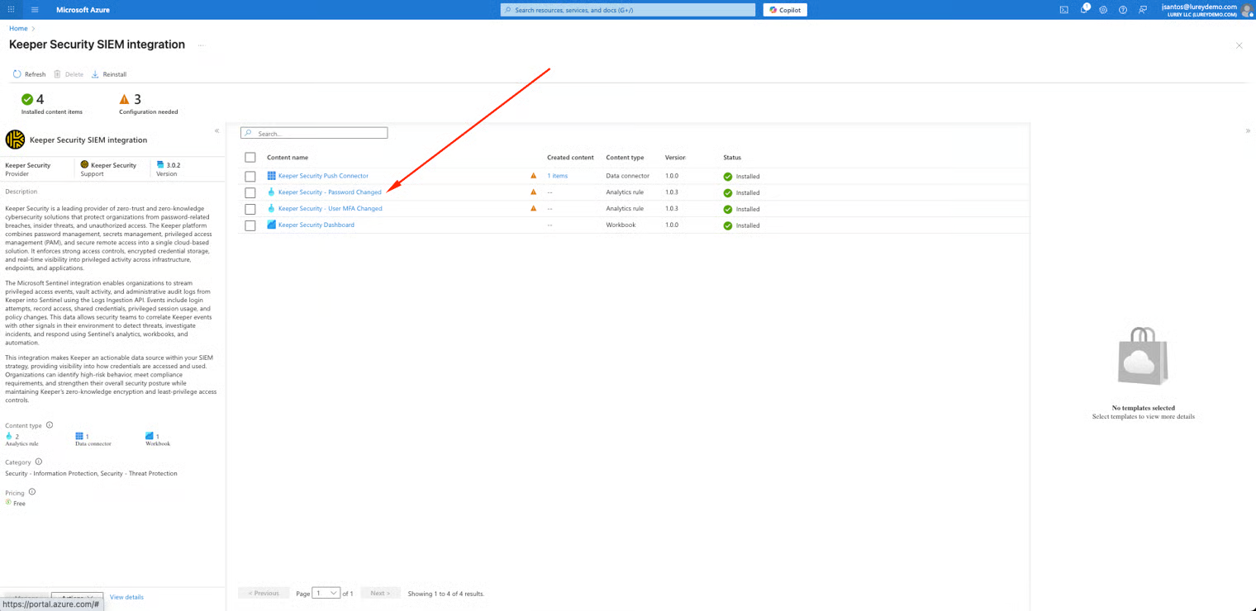
Task: Expand the right template details pane chevron
Action: point(1248,131)
